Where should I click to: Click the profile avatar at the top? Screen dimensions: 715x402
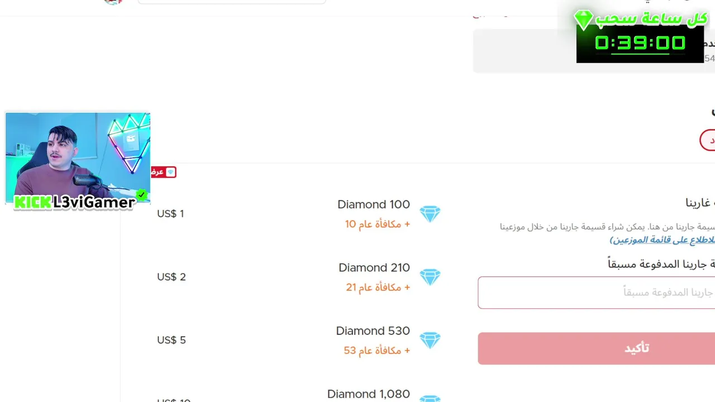pos(113,2)
